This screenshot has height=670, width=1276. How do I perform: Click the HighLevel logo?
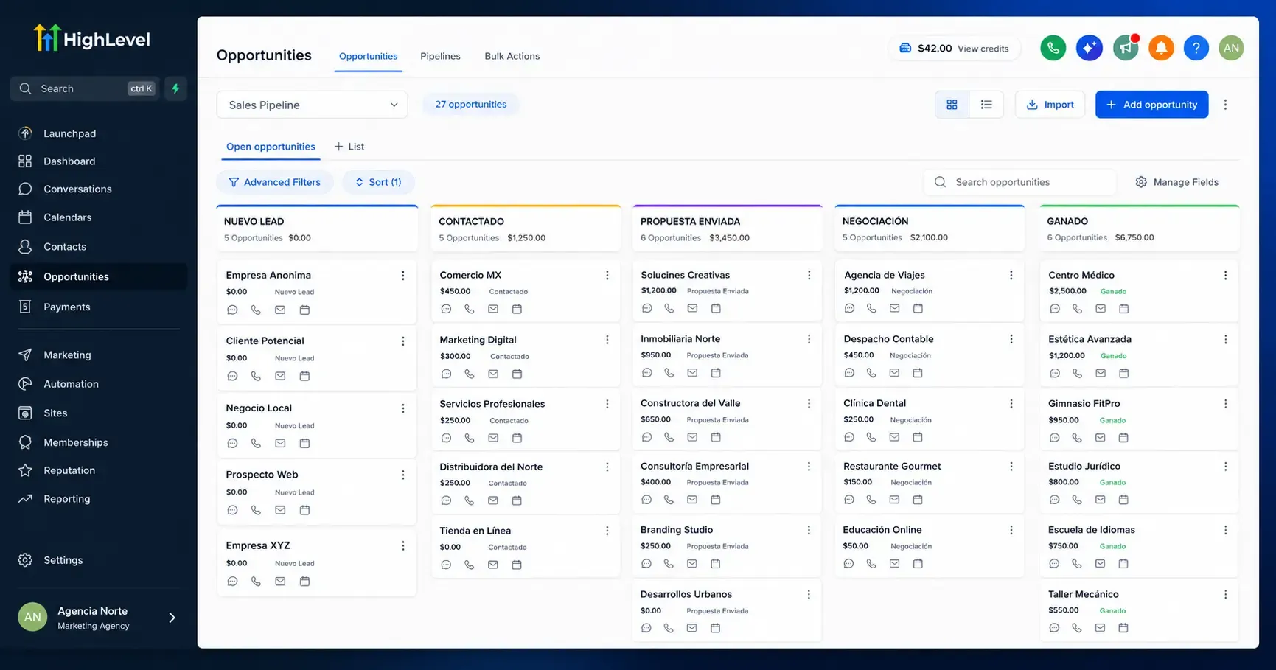(x=92, y=38)
